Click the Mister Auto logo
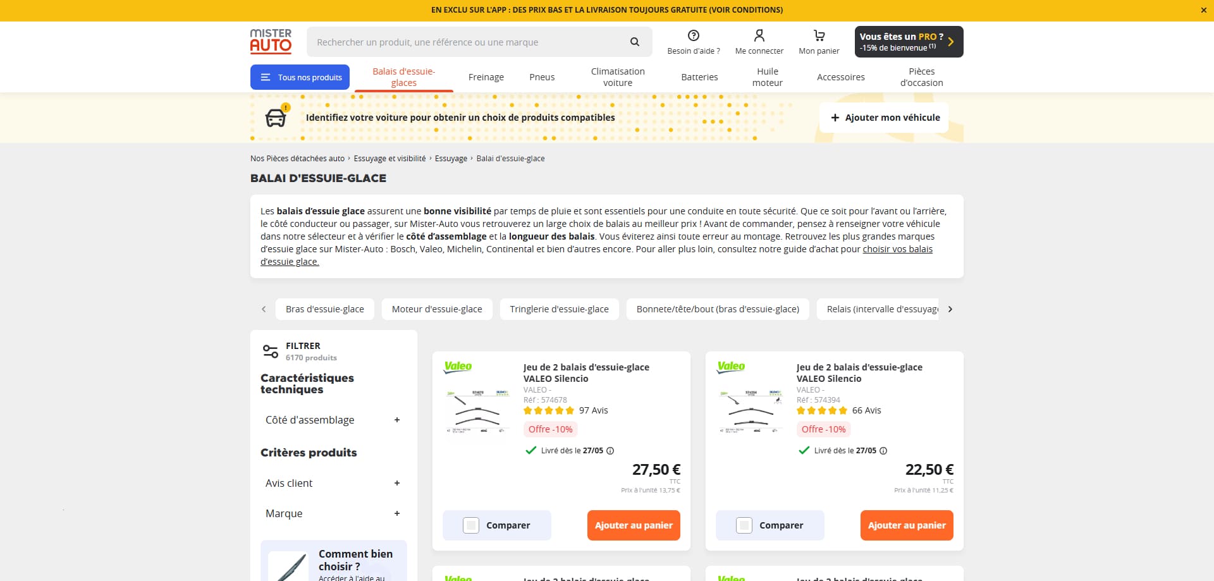The image size is (1214, 581). 271,41
